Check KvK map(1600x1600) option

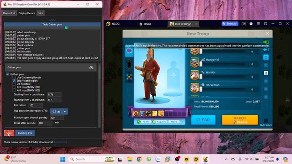point(14,90)
